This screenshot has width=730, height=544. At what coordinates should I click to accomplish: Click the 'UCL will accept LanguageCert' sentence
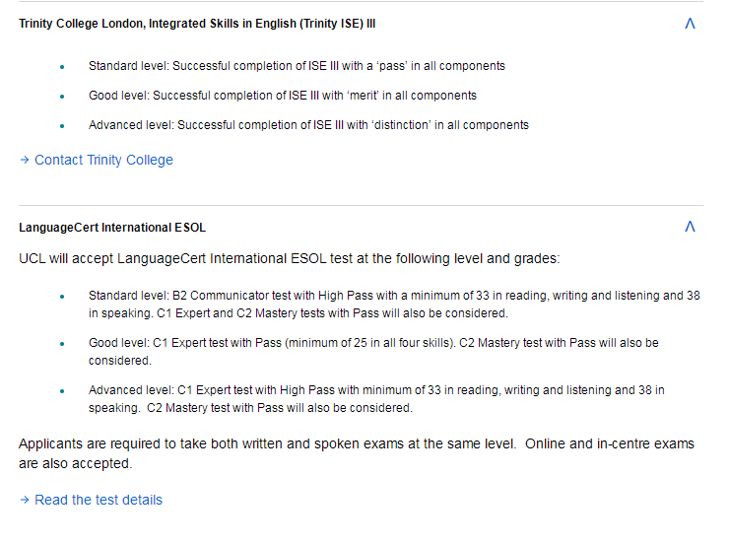pos(289,258)
